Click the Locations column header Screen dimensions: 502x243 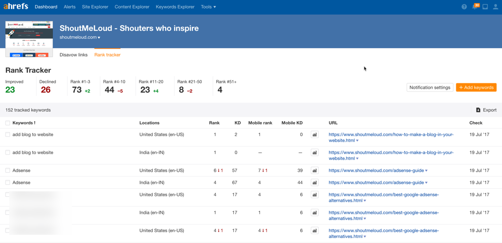tap(149, 123)
